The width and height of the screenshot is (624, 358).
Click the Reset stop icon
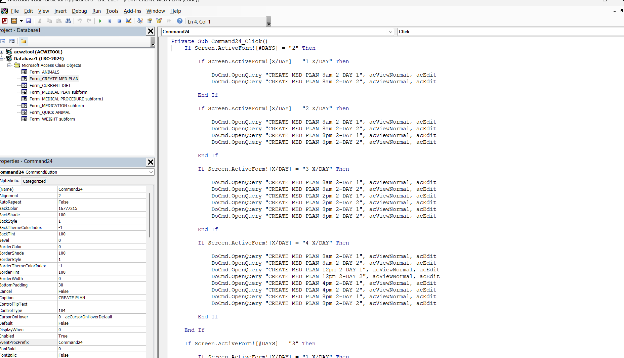(119, 21)
